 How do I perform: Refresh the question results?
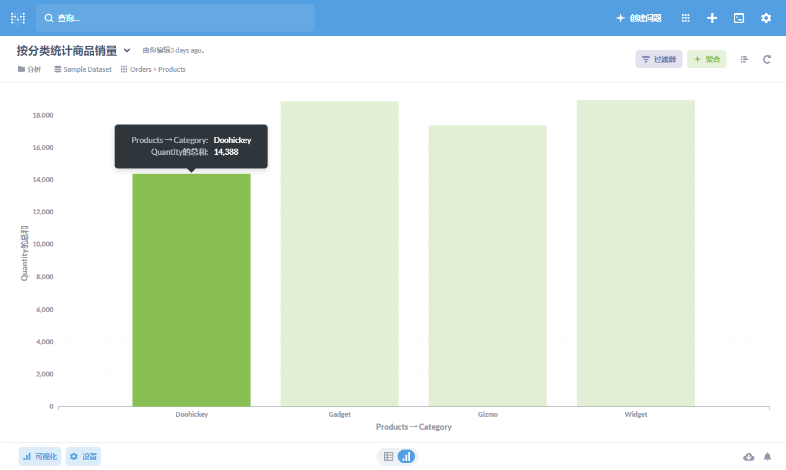click(x=767, y=59)
